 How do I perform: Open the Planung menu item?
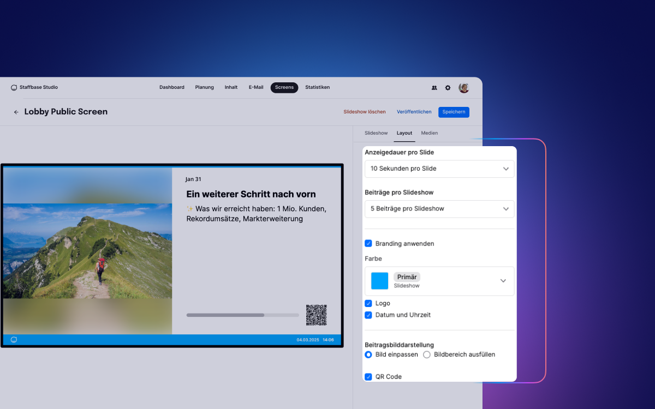click(205, 87)
